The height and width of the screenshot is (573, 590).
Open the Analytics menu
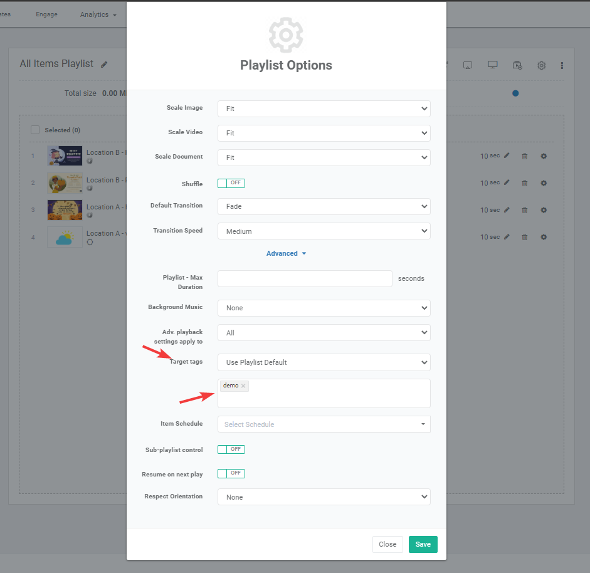click(x=98, y=14)
